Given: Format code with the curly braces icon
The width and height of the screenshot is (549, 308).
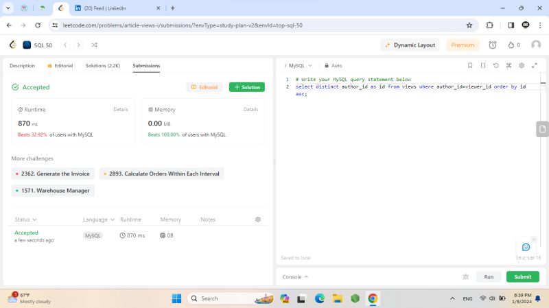Looking at the screenshot, I should coord(483,65).
